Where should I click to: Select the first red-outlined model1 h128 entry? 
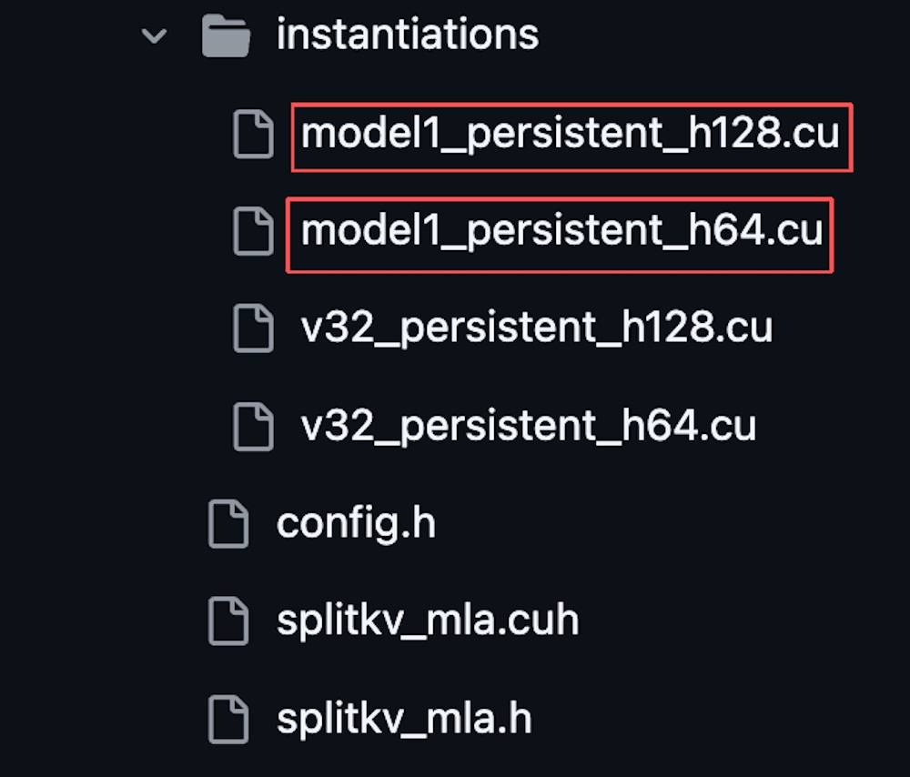point(571,136)
